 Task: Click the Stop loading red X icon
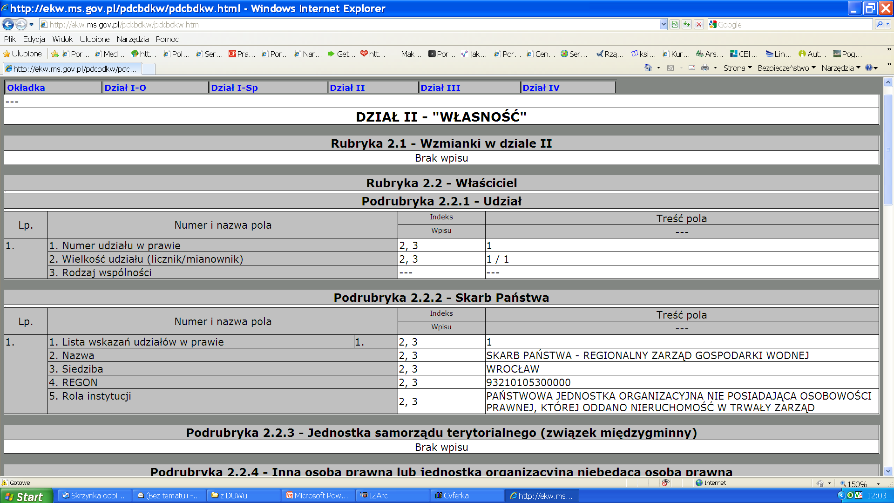click(699, 25)
